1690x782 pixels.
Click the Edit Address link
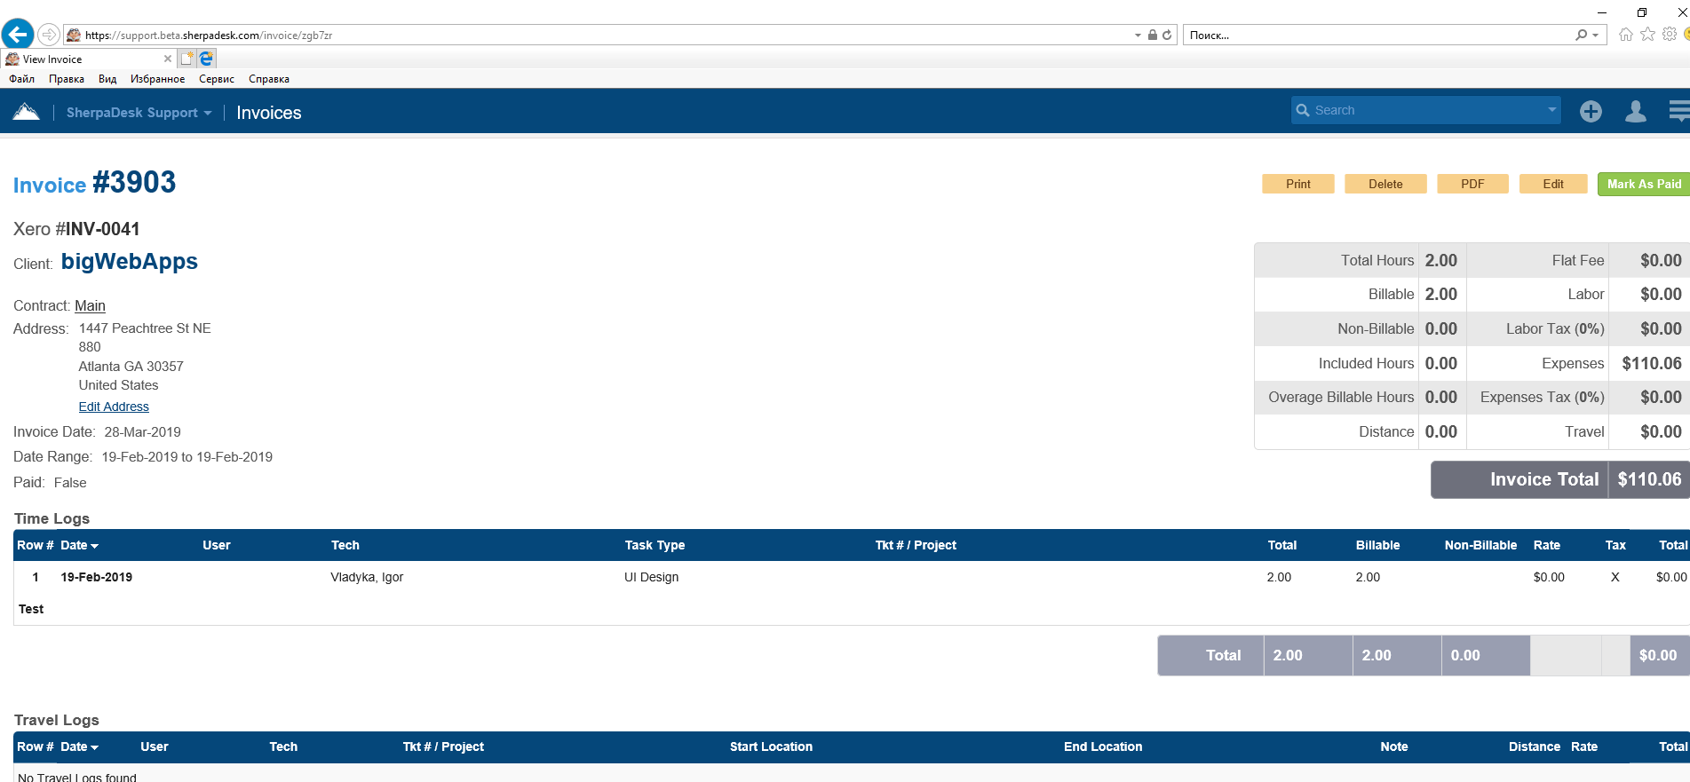click(x=114, y=407)
